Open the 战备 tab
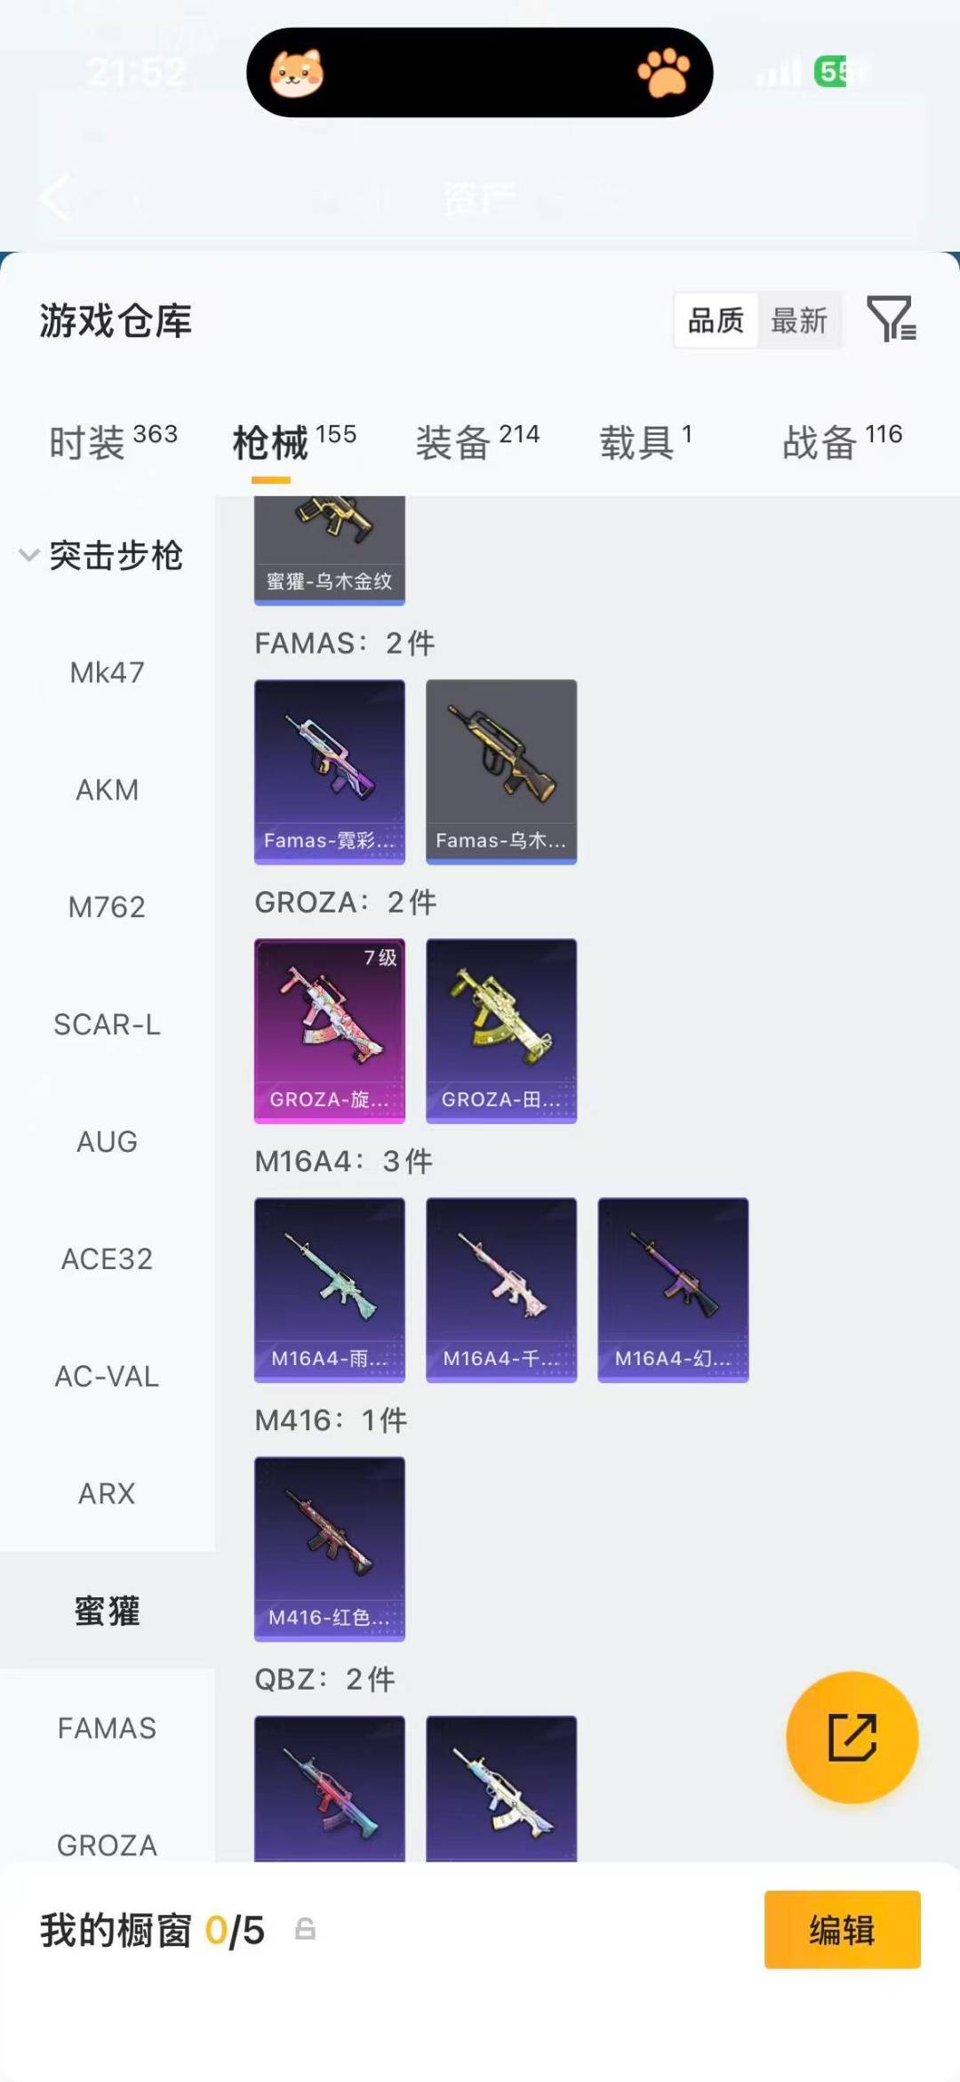 (x=842, y=442)
